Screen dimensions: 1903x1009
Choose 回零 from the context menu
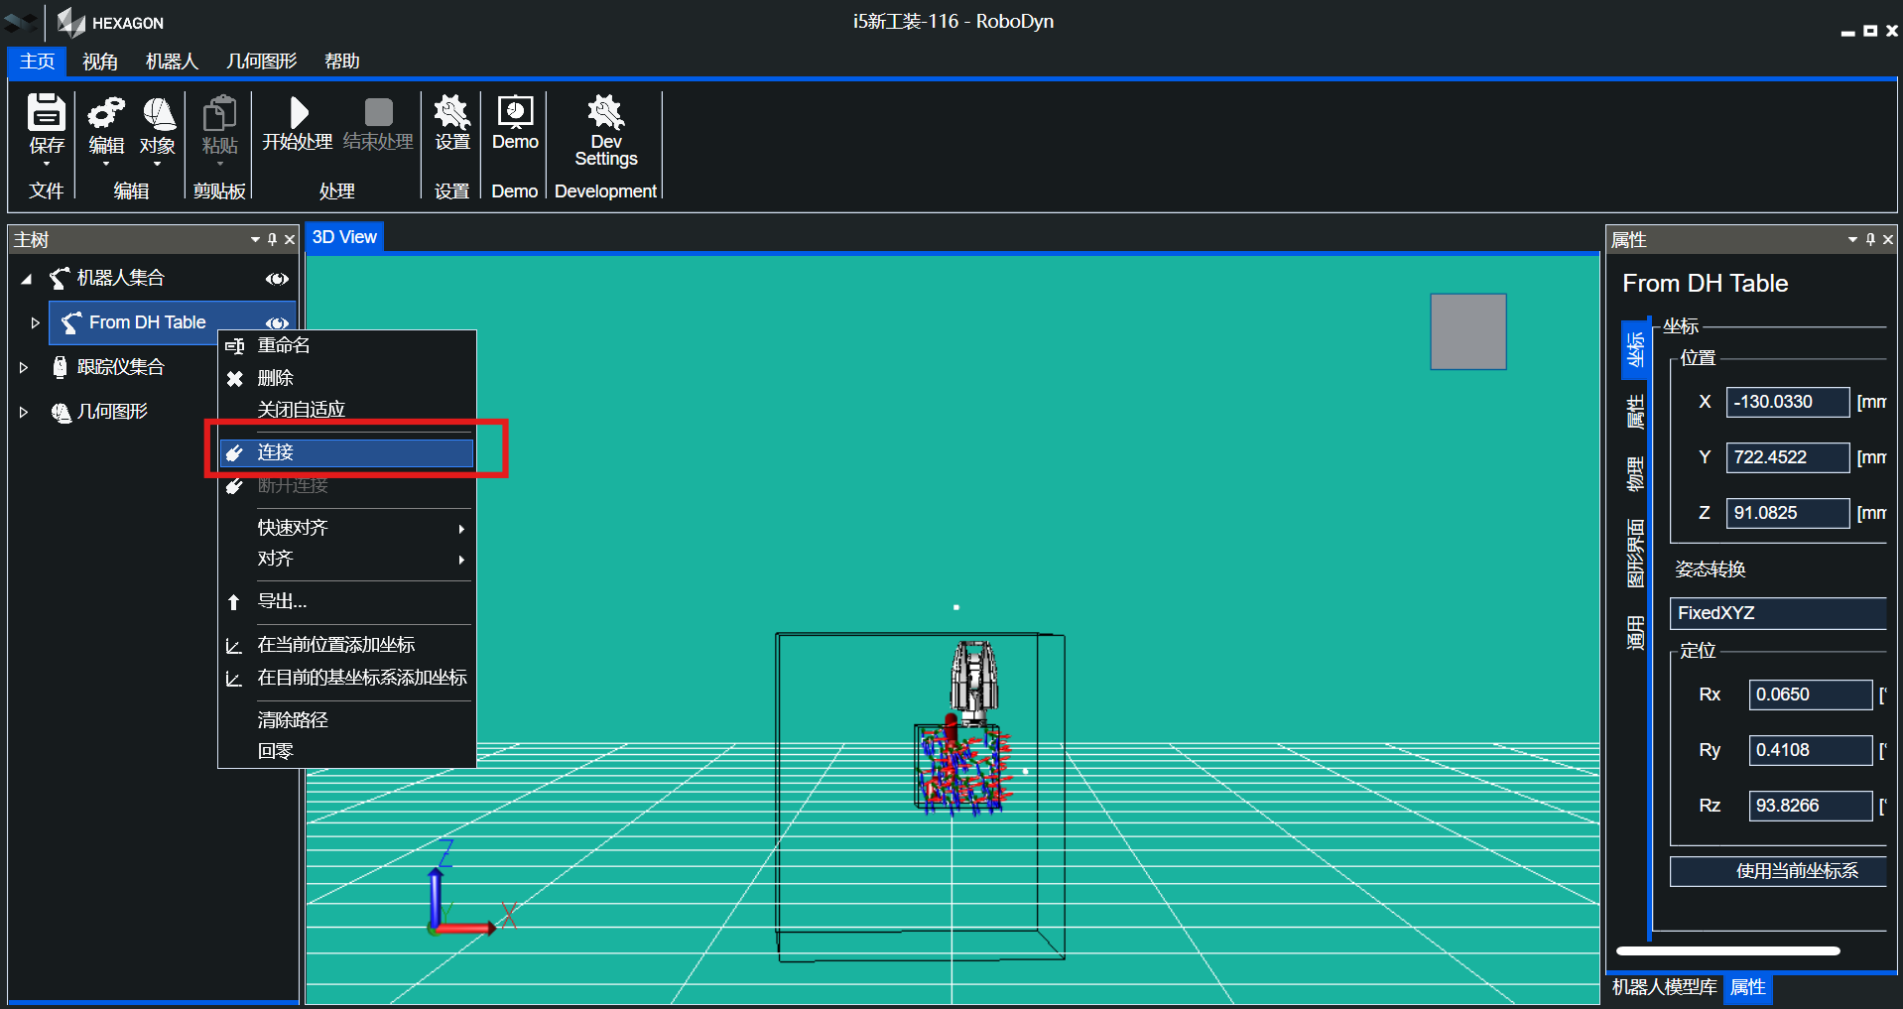click(276, 751)
